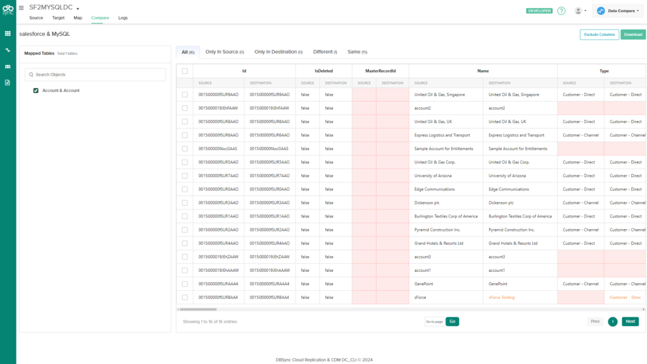Screen dimensions: 647x364
Task: Click the Next pagination button
Action: point(630,322)
